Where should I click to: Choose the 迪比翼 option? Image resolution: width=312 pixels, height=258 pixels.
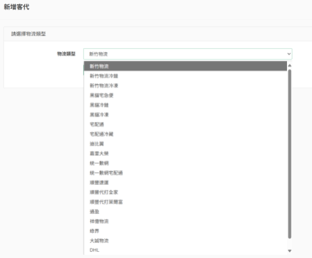click(x=186, y=144)
